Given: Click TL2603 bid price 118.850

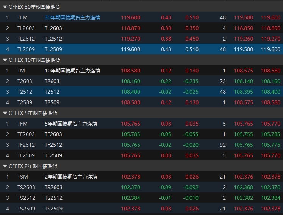Looking at the screenshot, I should [244, 28].
